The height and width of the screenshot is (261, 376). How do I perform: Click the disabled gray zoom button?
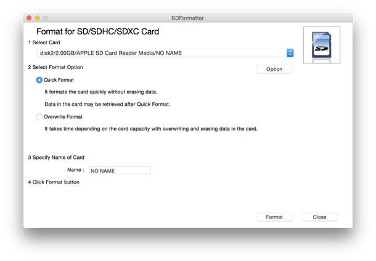tap(46, 18)
